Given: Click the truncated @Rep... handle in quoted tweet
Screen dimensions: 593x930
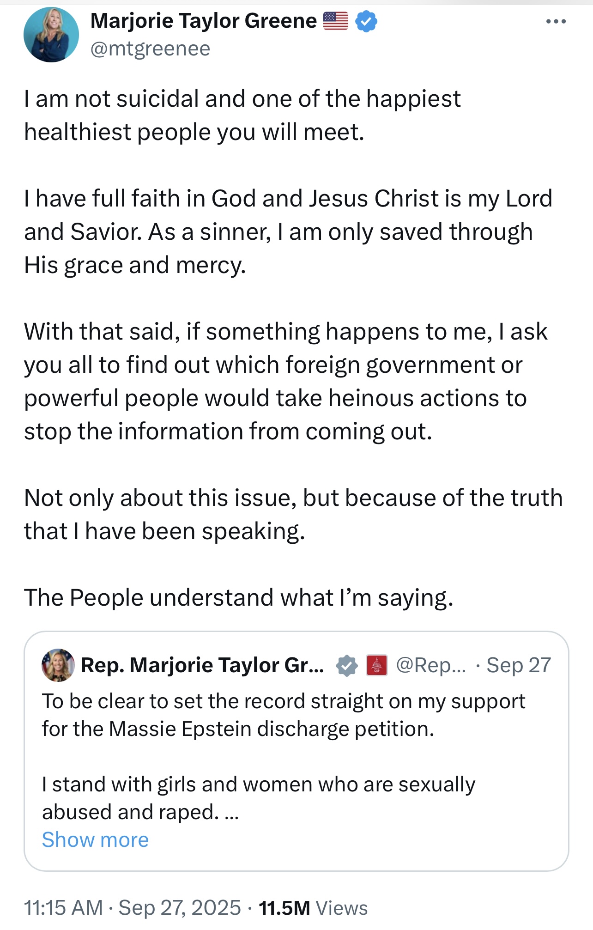Looking at the screenshot, I should click(431, 665).
